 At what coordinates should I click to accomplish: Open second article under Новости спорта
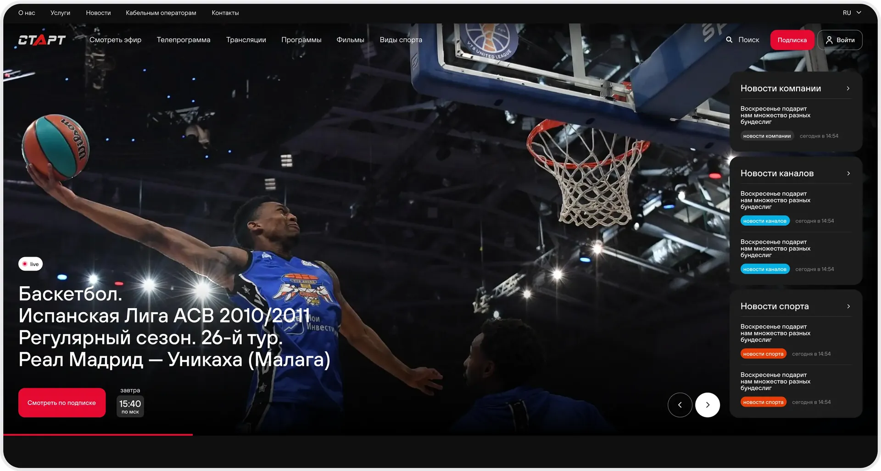(775, 382)
